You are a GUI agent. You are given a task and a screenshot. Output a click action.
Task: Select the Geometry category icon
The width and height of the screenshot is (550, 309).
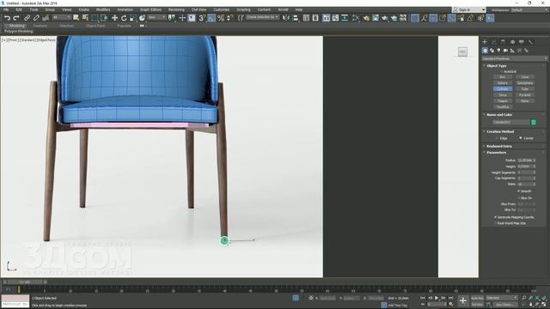click(485, 51)
